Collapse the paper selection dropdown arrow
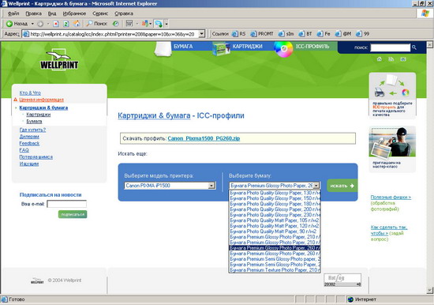434x305 pixels. tap(316, 186)
